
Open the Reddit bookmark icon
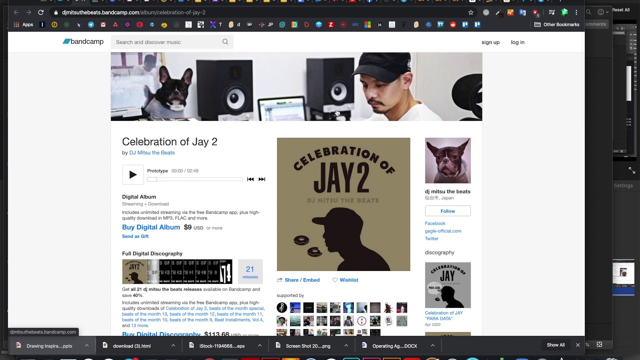pyautogui.click(x=453, y=24)
